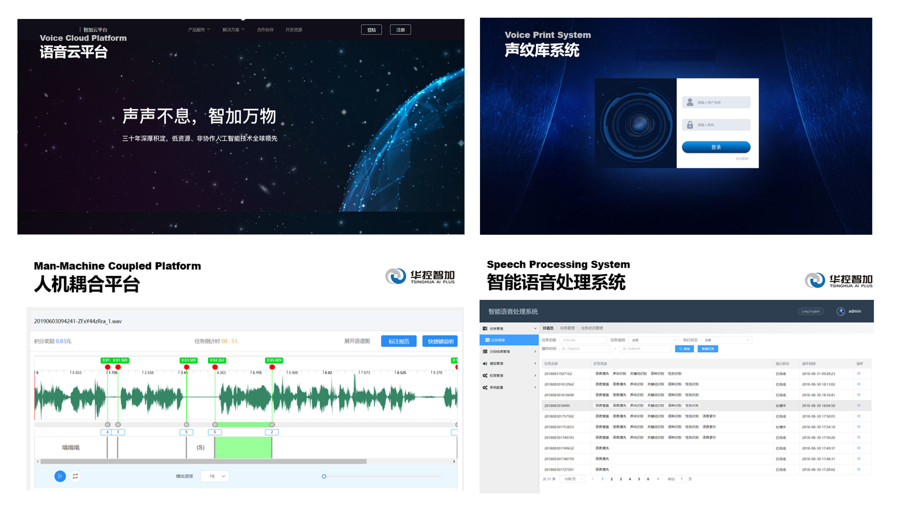
Task: Click the admin avatar icon
Action: (x=841, y=311)
